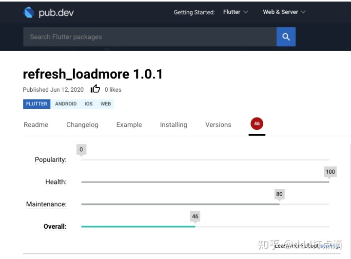Screen dimensions: 351x259
Task: Open the red 46 score tab
Action: [x=257, y=124]
